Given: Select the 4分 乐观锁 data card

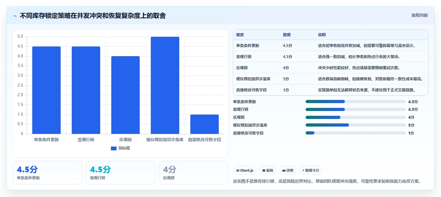Looking at the screenshot, I should 194,173.
